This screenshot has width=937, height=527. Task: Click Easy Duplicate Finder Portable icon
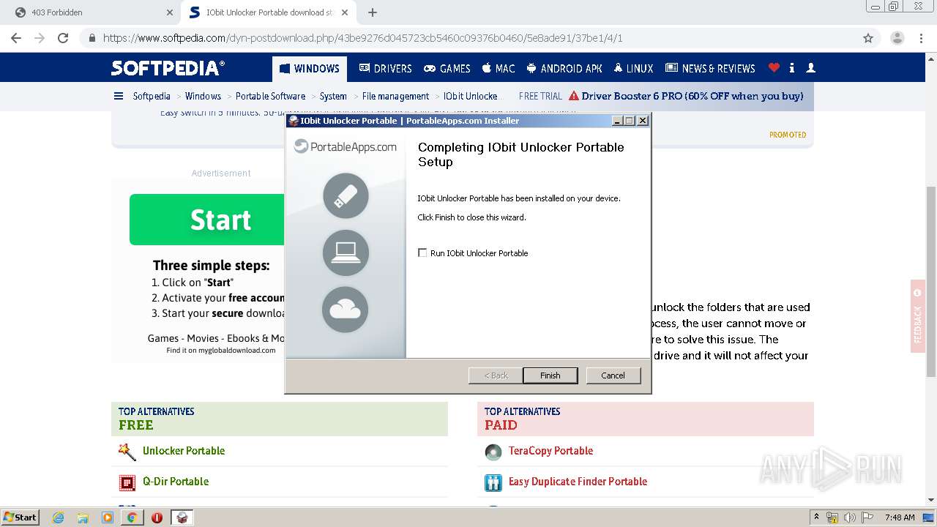(x=493, y=482)
